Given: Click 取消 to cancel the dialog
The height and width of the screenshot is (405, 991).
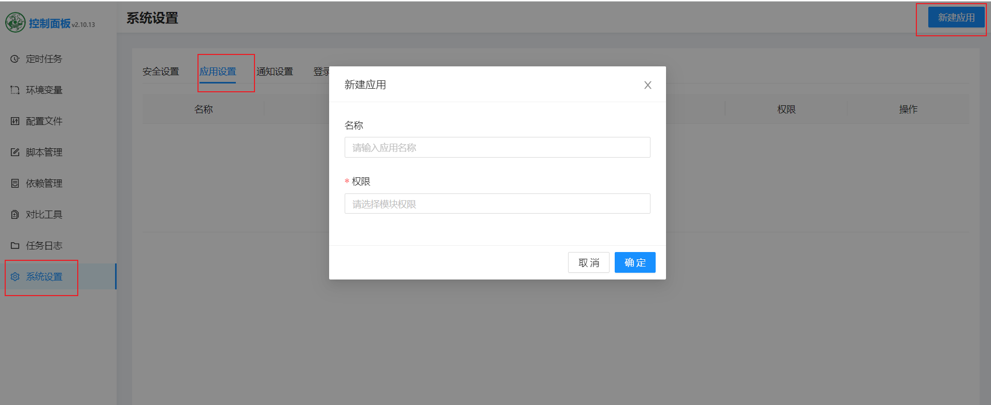Looking at the screenshot, I should tap(589, 262).
